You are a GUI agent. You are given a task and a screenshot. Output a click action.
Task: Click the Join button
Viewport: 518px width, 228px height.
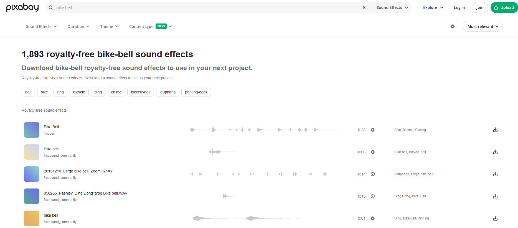pyautogui.click(x=480, y=7)
